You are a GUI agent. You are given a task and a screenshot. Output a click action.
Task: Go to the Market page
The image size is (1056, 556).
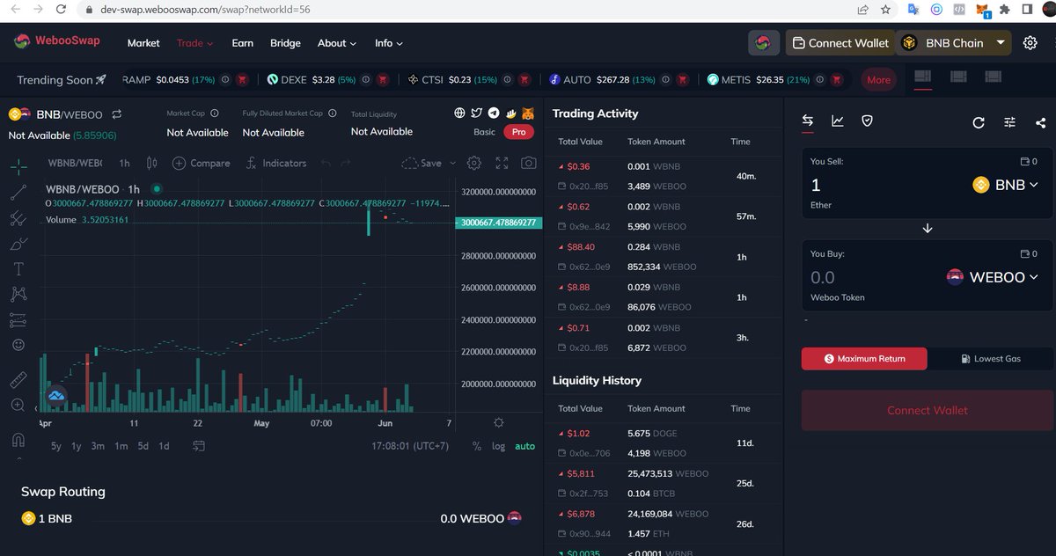coord(143,43)
